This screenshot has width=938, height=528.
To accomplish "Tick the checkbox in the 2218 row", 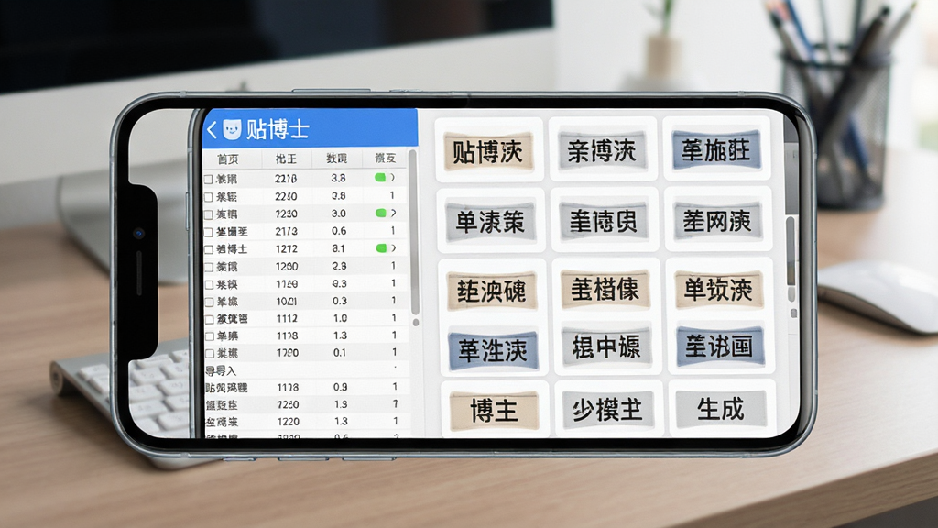I will (209, 179).
